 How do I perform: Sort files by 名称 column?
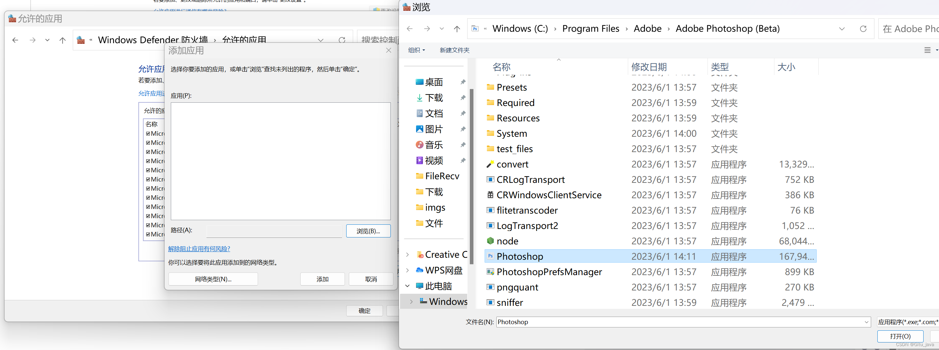pos(502,67)
